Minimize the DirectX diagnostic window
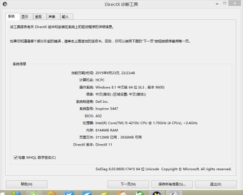Image resolution: width=243 pixels, height=195 pixels. 217,3
